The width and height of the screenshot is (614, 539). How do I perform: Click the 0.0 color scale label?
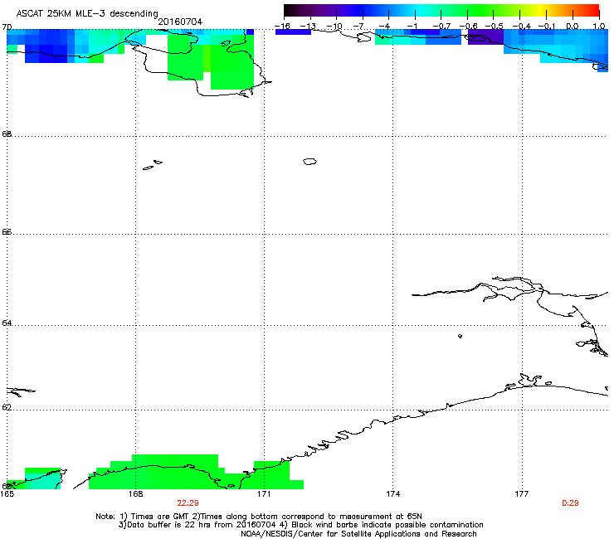(x=573, y=27)
